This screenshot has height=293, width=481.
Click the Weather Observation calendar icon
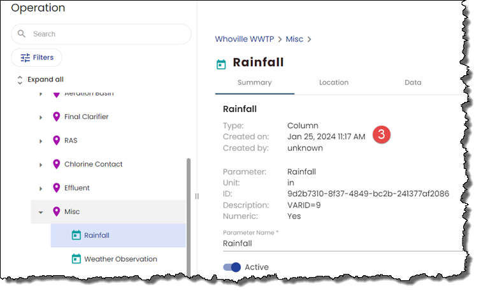click(76, 259)
